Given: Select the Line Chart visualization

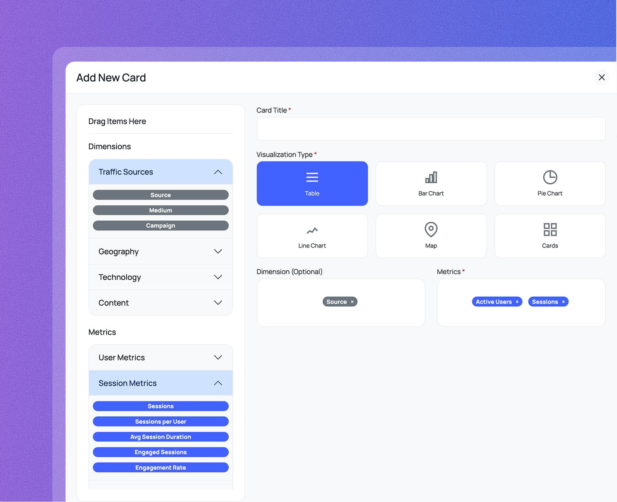Looking at the screenshot, I should (x=312, y=235).
